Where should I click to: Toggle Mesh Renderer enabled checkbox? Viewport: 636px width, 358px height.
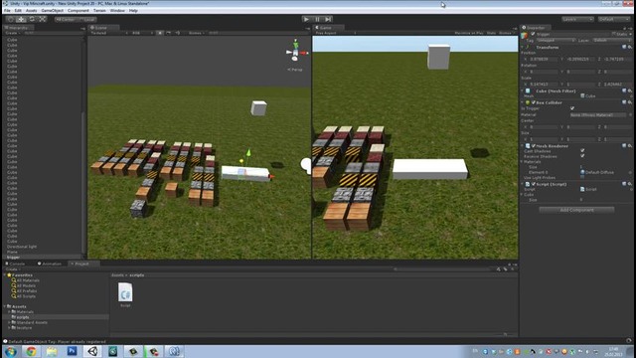click(x=533, y=146)
